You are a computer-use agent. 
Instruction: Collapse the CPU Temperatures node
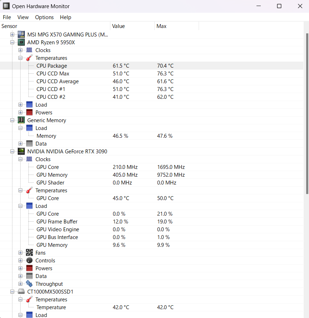(x=20, y=58)
